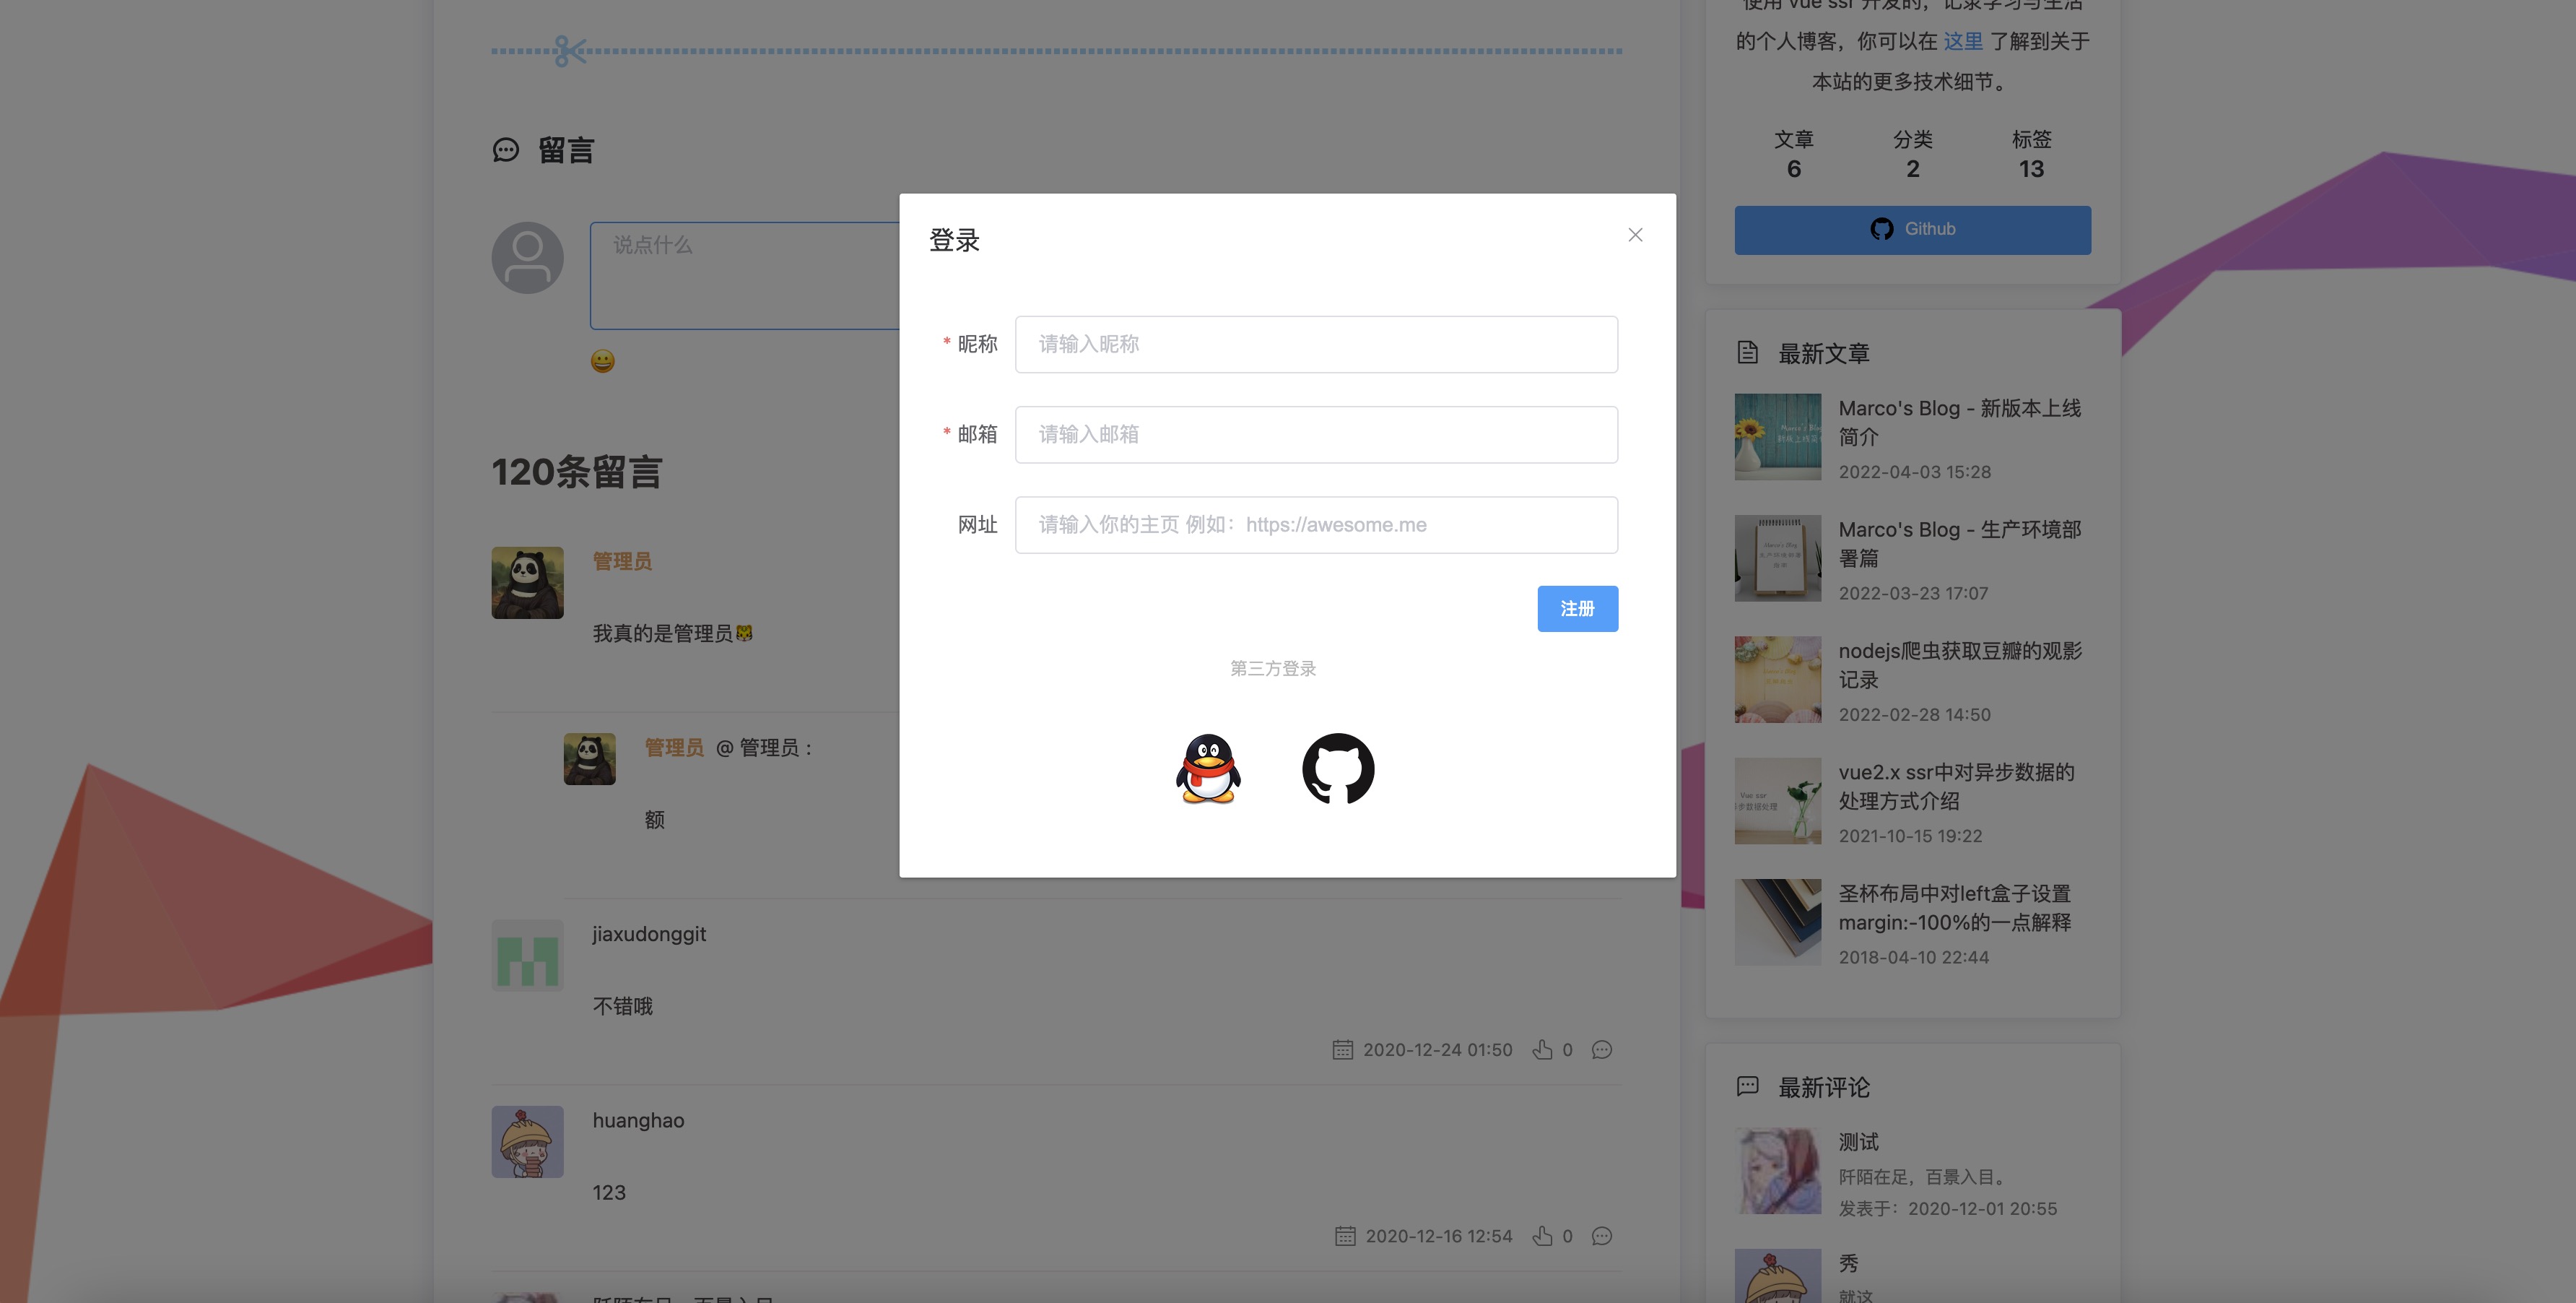Click the 昵称 nickname input field
The width and height of the screenshot is (2576, 1303).
[1316, 345]
